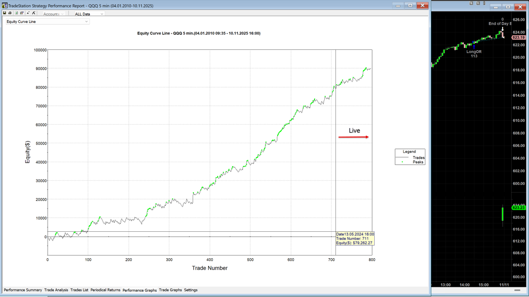The height and width of the screenshot is (297, 529).
Task: Click the green 623.23 price tag in lower pane
Action: tap(518, 208)
